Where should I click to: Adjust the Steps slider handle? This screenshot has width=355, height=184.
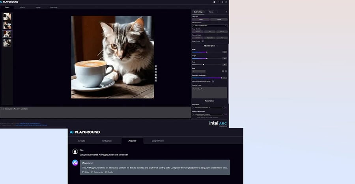coord(204,65)
